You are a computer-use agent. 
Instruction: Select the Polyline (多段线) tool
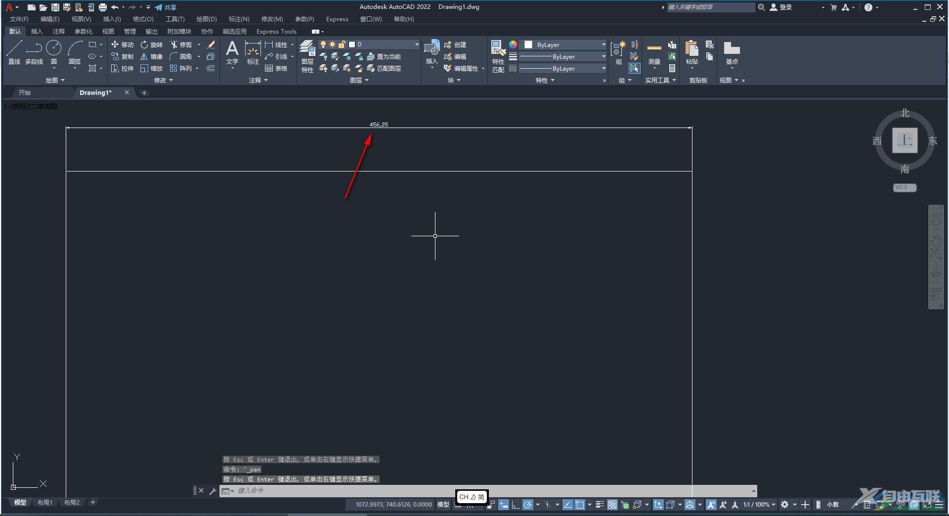pyautogui.click(x=34, y=53)
